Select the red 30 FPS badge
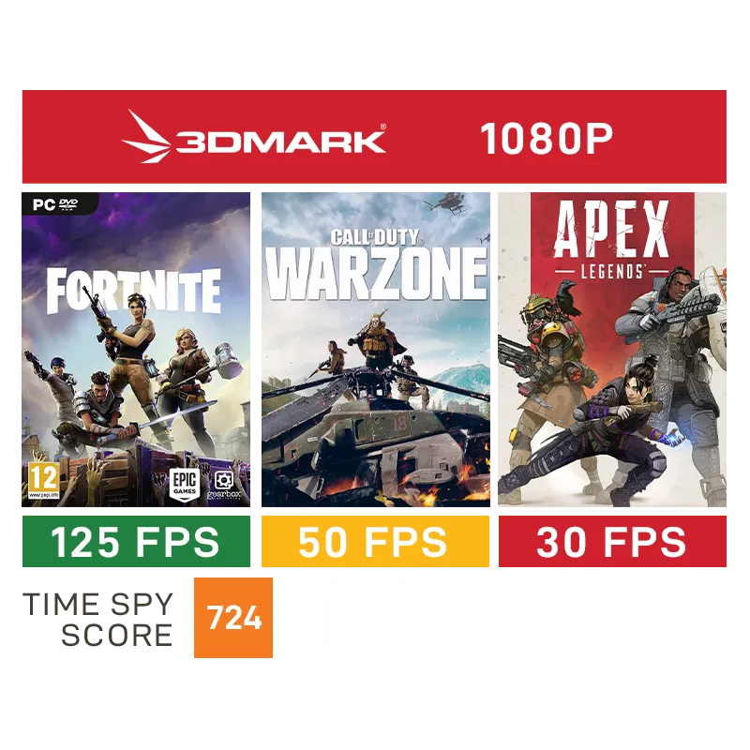 tap(612, 542)
